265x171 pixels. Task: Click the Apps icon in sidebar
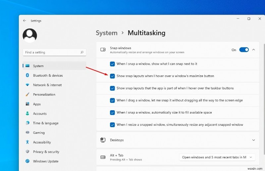click(27, 104)
